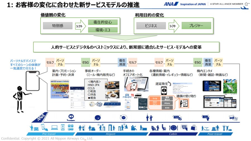251x141 pixels.
Task: Click the shopping bag icon in Cabin
Action: coord(194,128)
